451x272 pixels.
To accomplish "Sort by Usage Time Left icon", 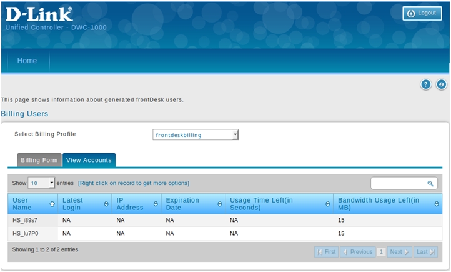I will tap(327, 204).
